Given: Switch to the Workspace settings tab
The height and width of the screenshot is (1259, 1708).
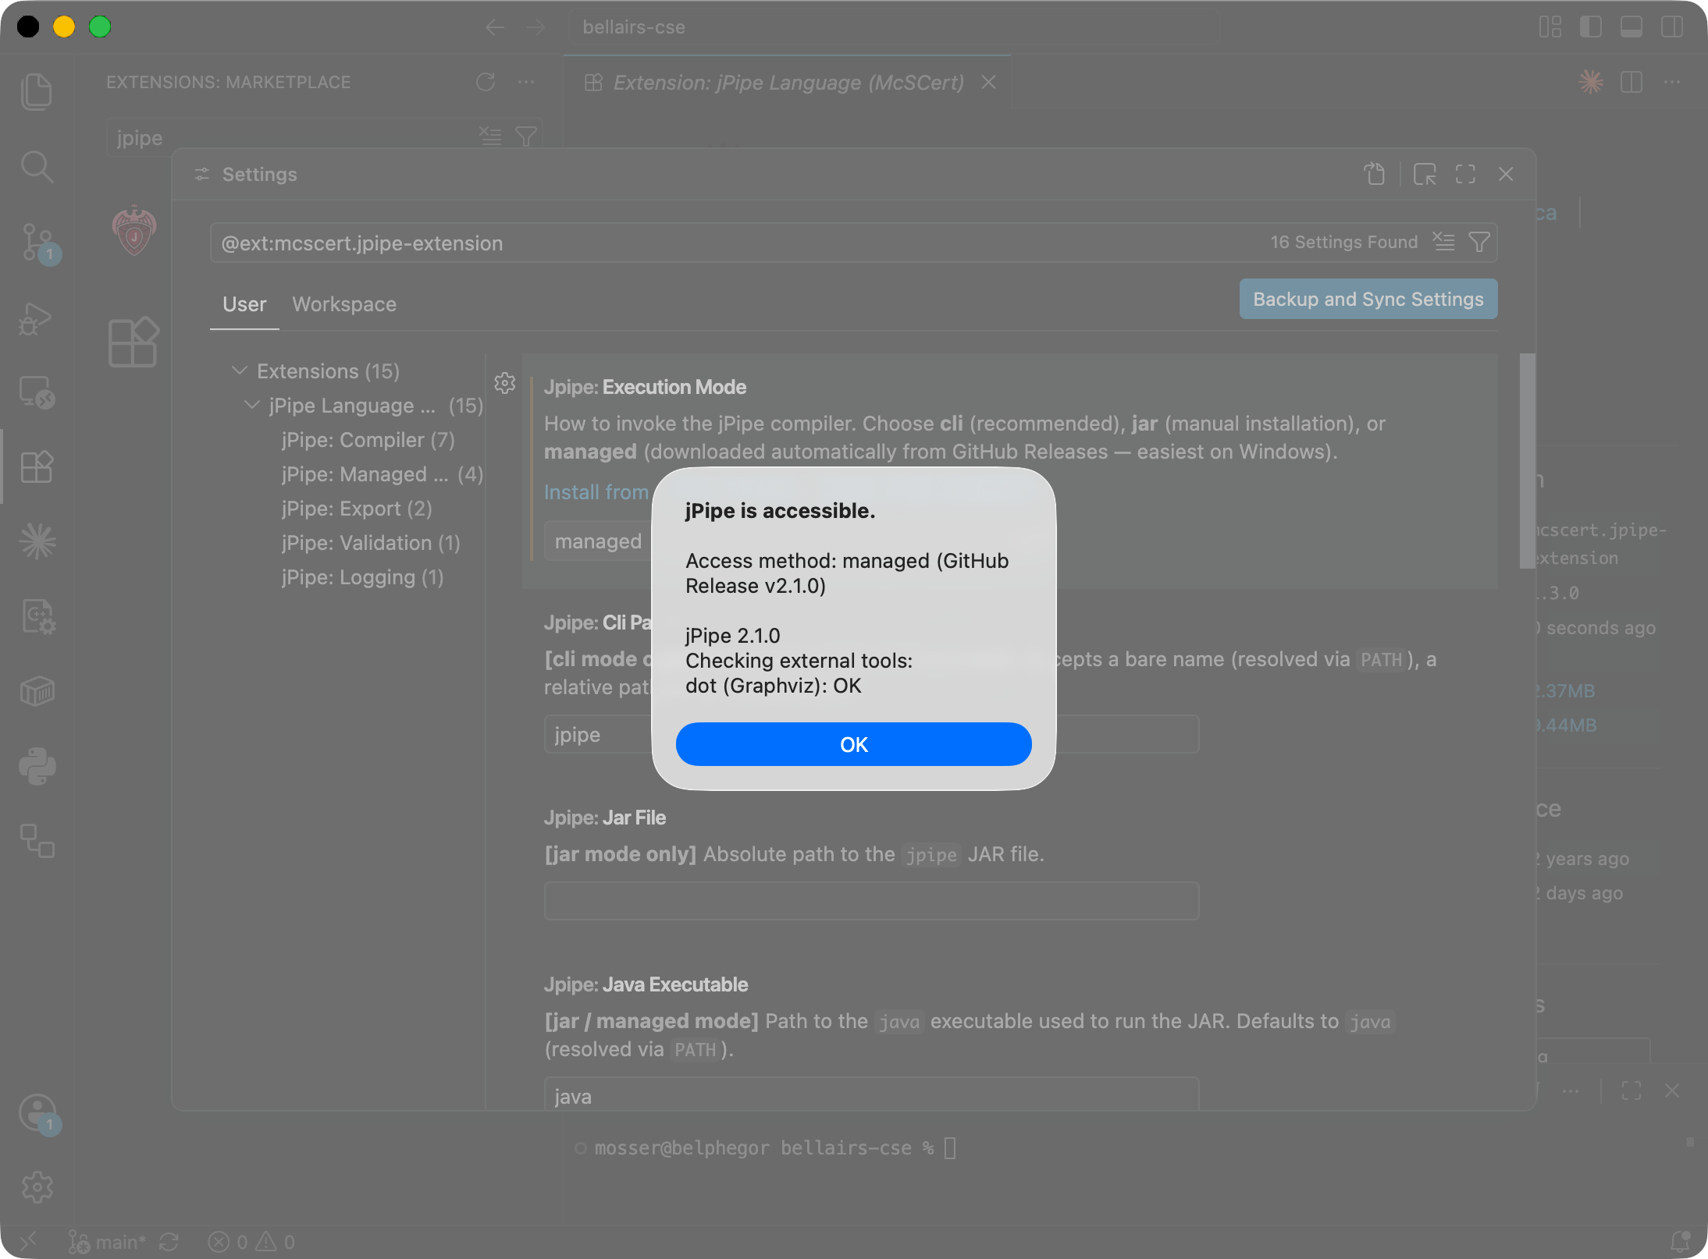Looking at the screenshot, I should 344,304.
